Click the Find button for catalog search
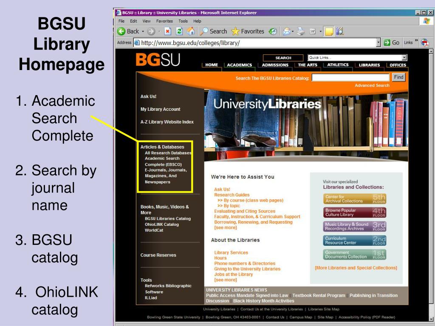The image size is (435, 326). [398, 77]
